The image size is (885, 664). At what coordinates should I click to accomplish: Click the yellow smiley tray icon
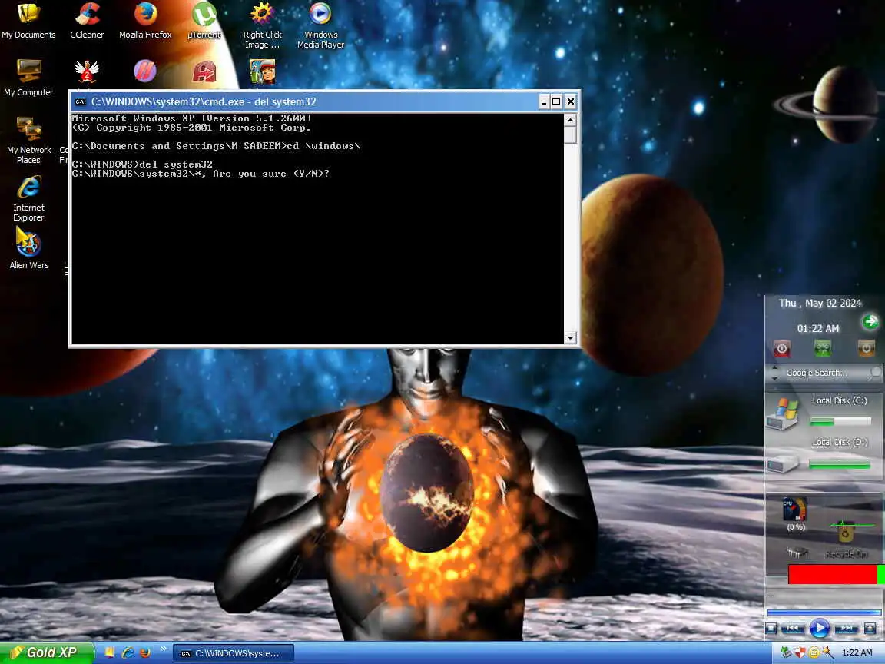[814, 652]
